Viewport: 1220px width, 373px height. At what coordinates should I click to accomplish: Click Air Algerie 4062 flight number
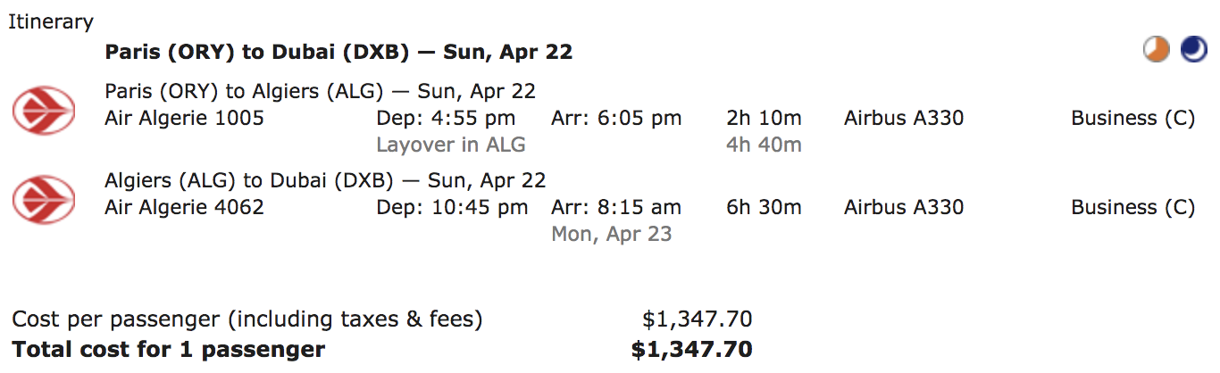coord(184,207)
